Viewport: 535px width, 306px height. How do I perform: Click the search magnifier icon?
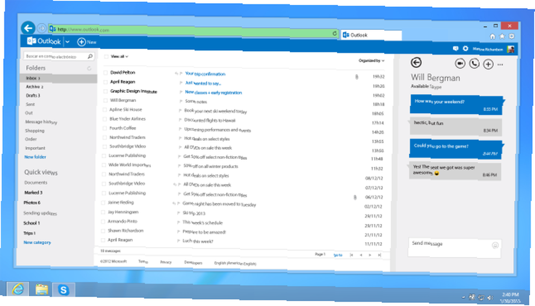click(90, 56)
